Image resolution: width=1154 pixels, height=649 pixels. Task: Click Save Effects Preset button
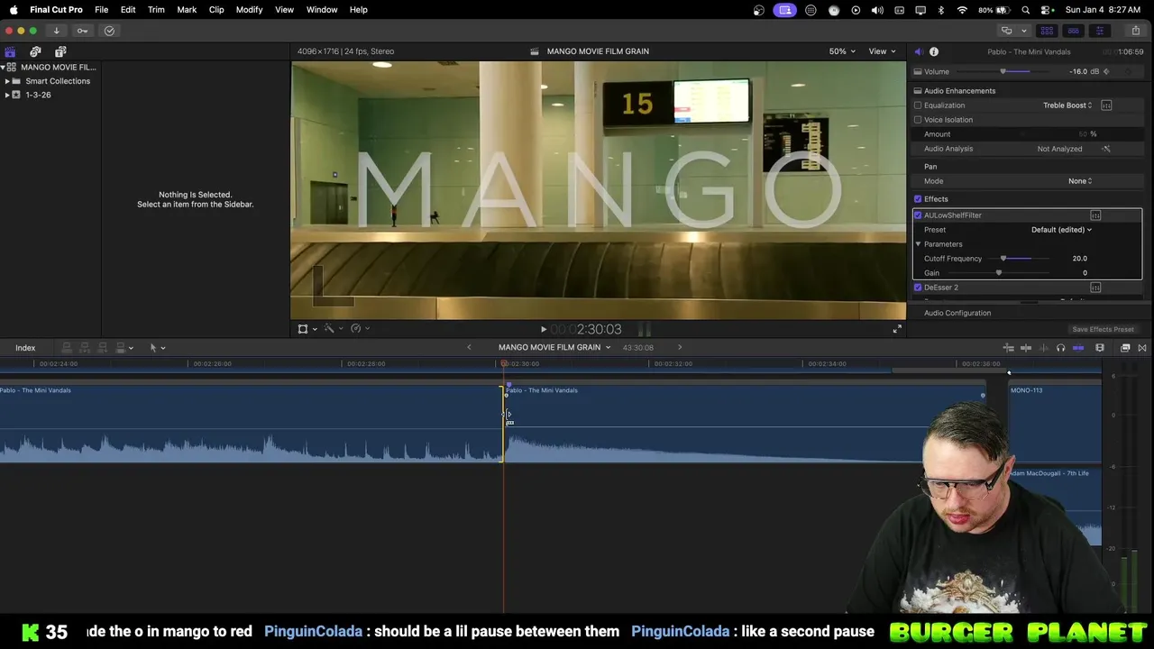tap(1103, 330)
